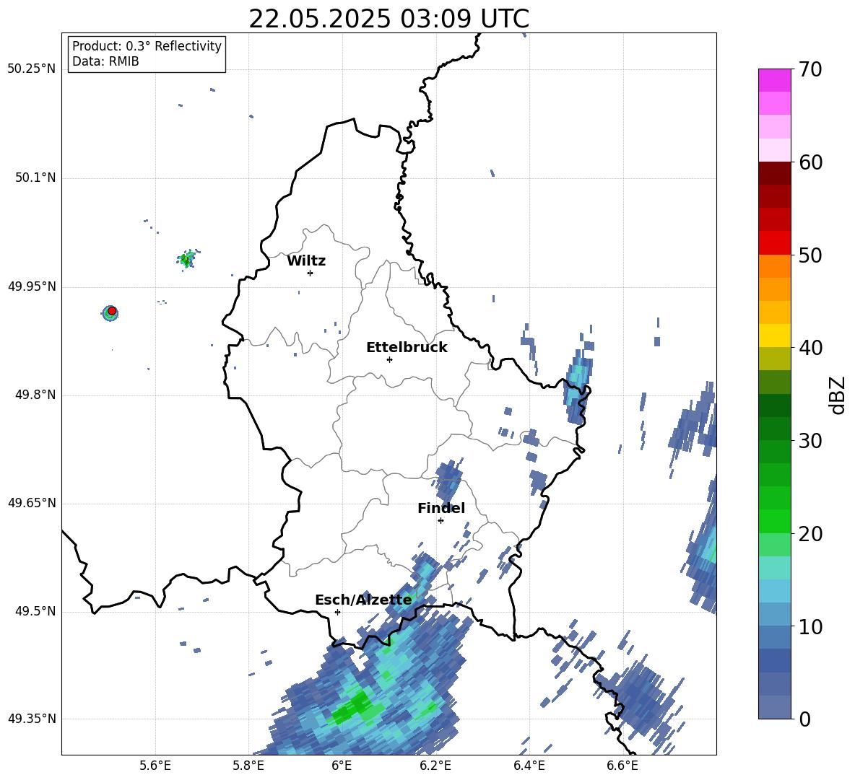The height and width of the screenshot is (780, 855).
Task: Click the 50.25°N latitude label
Action: (32, 69)
